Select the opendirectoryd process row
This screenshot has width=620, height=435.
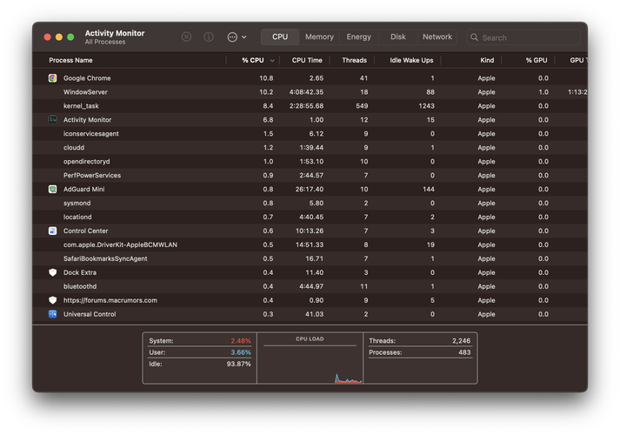tap(310, 161)
